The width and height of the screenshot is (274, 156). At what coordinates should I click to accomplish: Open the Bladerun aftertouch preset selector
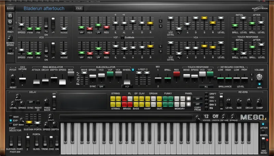point(44,8)
